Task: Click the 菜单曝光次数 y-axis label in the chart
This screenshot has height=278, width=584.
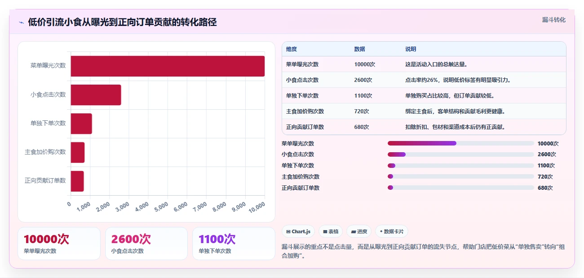Action: (48, 65)
